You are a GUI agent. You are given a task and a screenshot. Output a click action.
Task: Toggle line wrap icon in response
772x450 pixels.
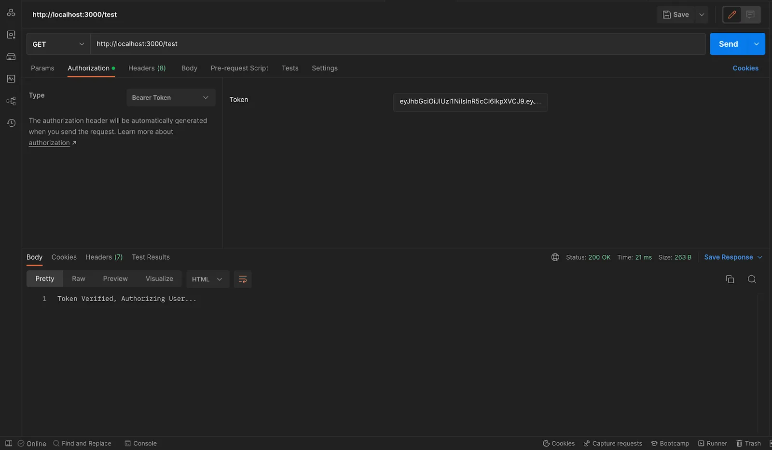tap(243, 279)
